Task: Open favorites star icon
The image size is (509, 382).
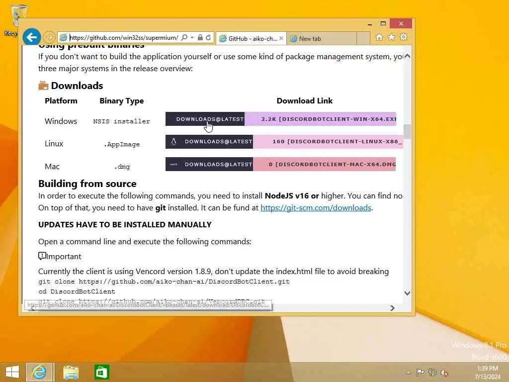Action: click(392, 37)
